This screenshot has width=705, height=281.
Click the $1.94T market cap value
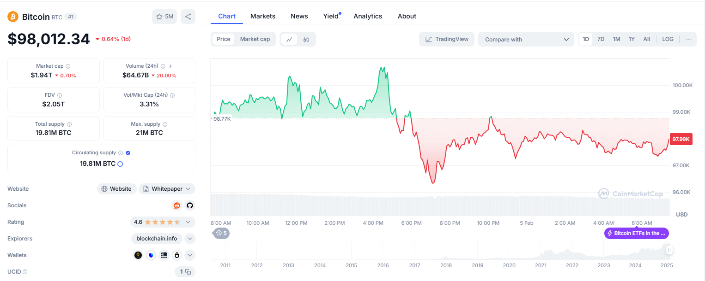42,75
